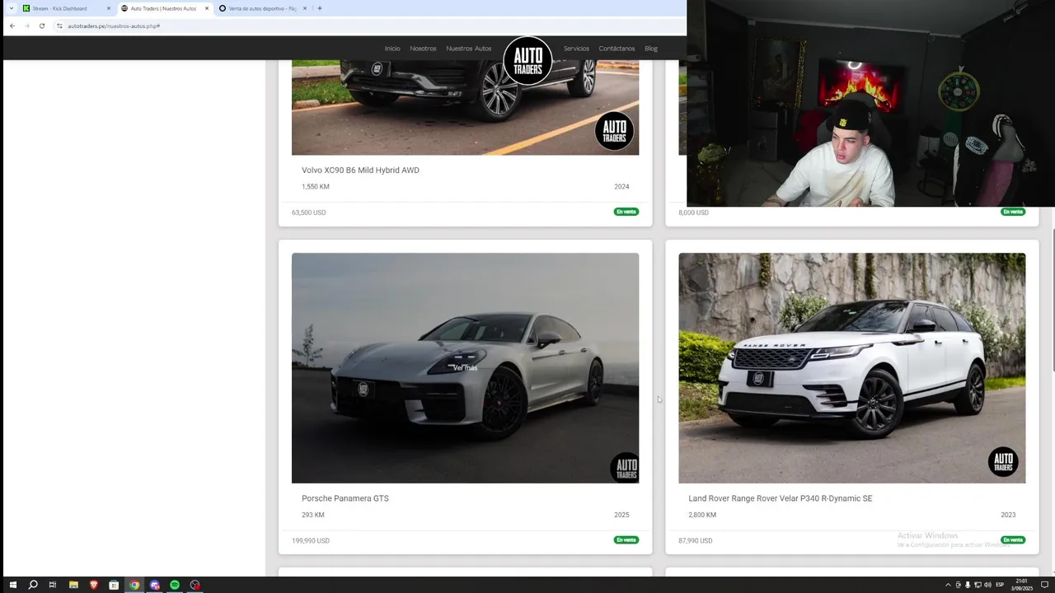Select the 293 KM mileage text
Viewport: 1055px width, 593px height.
point(313,515)
